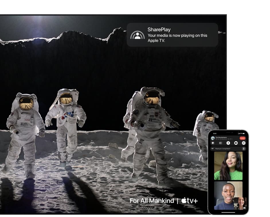
Task: Click the For All Mankind caption on the TV
Action: [152, 201]
